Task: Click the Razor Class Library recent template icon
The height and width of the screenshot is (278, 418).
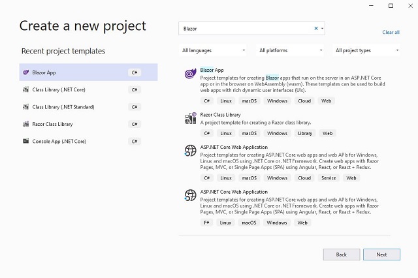Action: pos(26,124)
